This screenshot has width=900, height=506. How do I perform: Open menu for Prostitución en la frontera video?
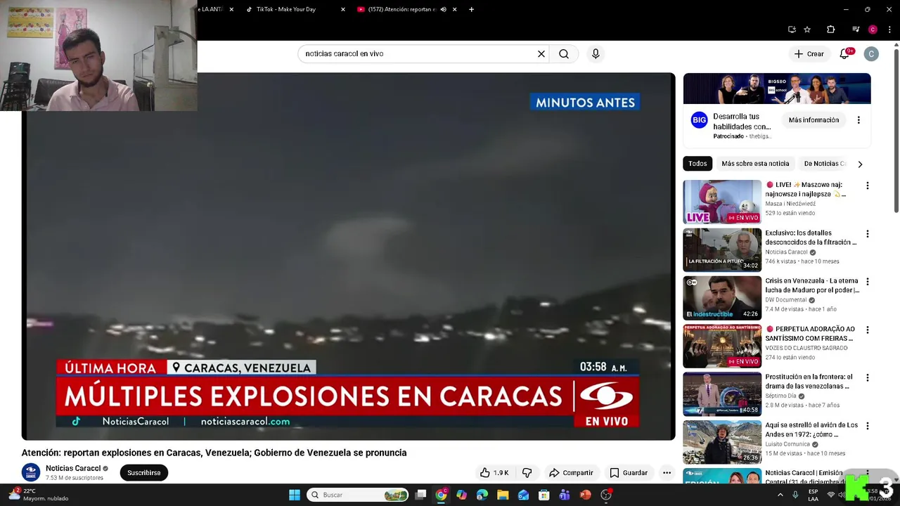867,378
